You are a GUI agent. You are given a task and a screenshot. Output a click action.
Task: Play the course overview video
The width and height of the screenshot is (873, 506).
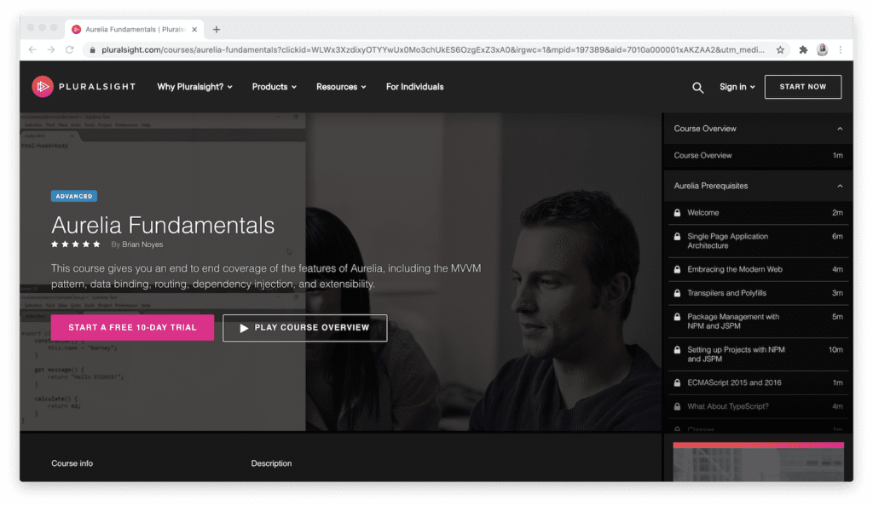(305, 328)
